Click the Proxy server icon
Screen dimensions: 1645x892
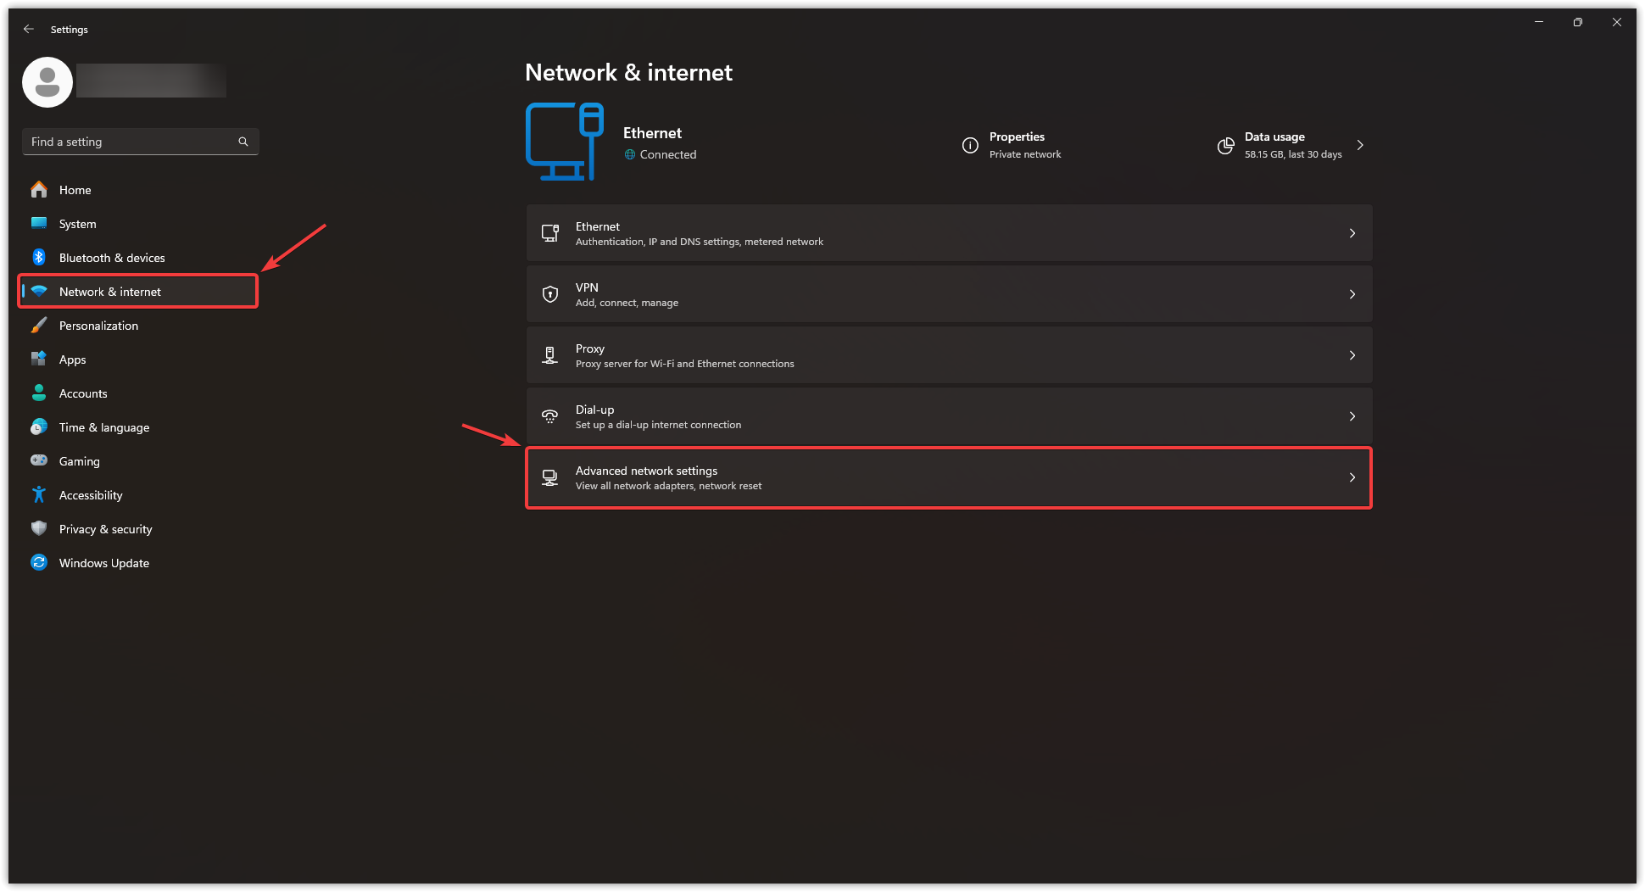point(549,355)
